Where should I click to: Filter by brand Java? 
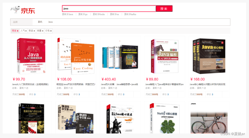tap(50, 22)
